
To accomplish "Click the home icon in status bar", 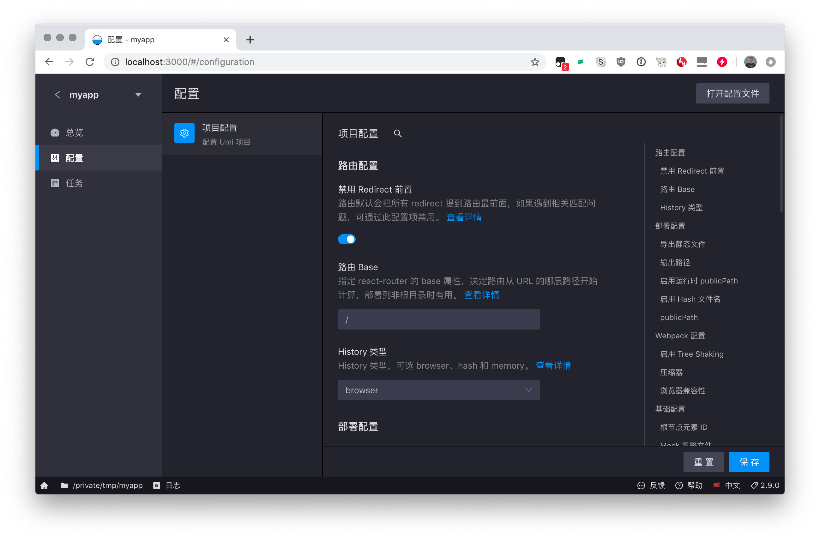I will click(x=44, y=485).
